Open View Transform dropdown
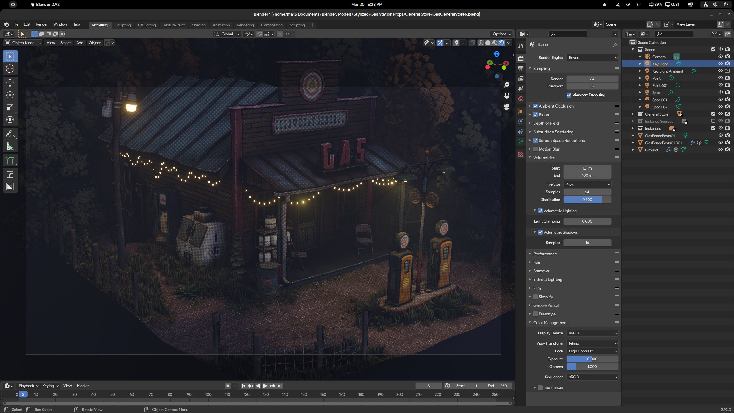The width and height of the screenshot is (734, 413). click(592, 344)
